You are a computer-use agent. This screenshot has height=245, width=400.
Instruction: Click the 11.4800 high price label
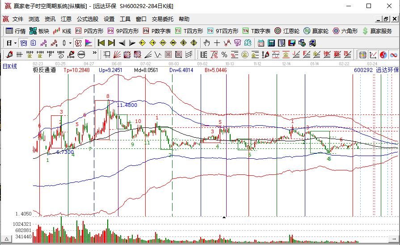[x=127, y=105]
